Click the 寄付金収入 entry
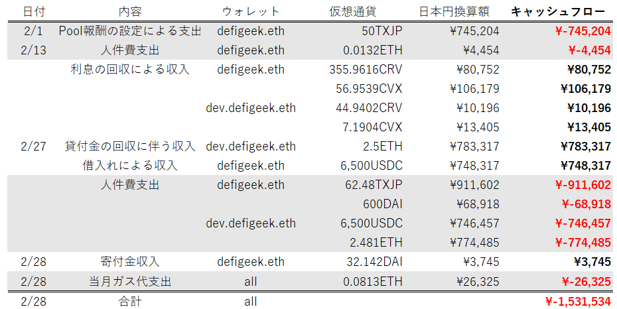Image resolution: width=617 pixels, height=309 pixels. point(130,262)
